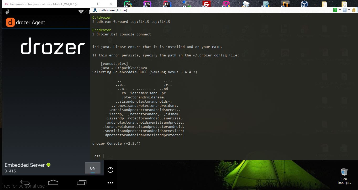
Task: Click the green new console plus icon
Action: point(335,10)
